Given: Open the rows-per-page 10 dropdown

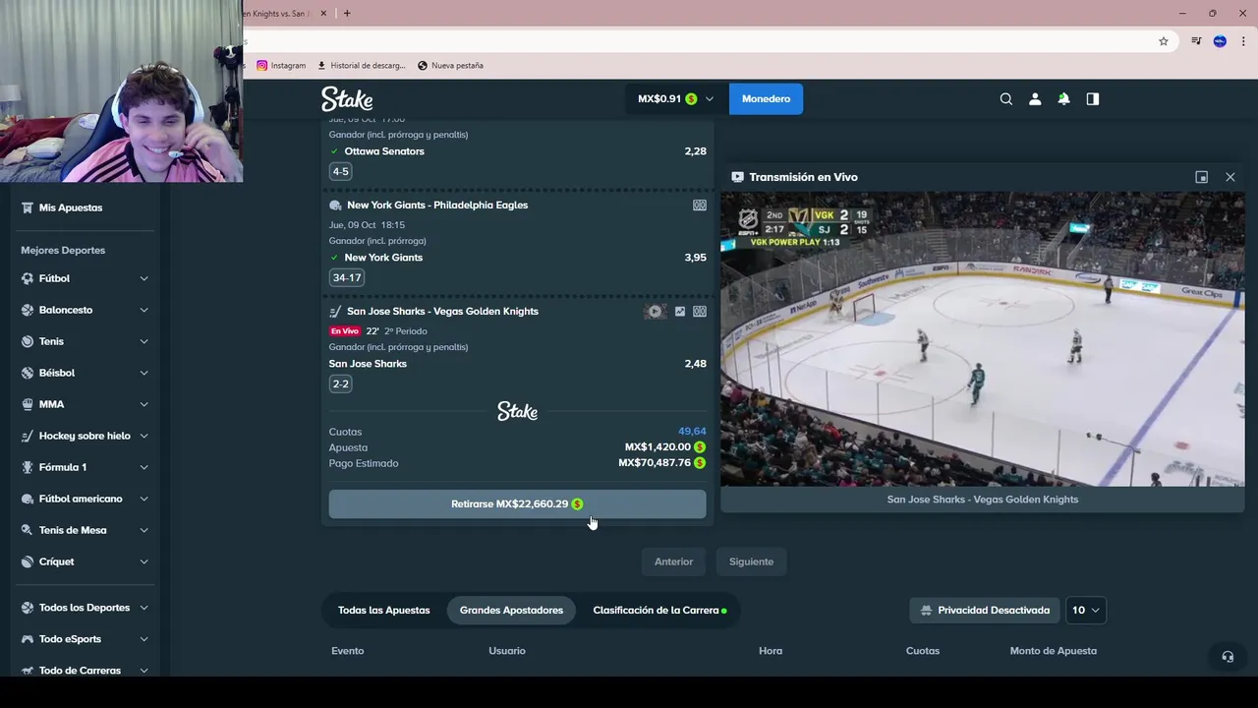Looking at the screenshot, I should (1085, 611).
